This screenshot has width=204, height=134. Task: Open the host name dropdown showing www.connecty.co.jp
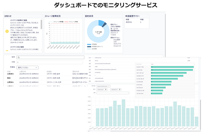[103, 86]
